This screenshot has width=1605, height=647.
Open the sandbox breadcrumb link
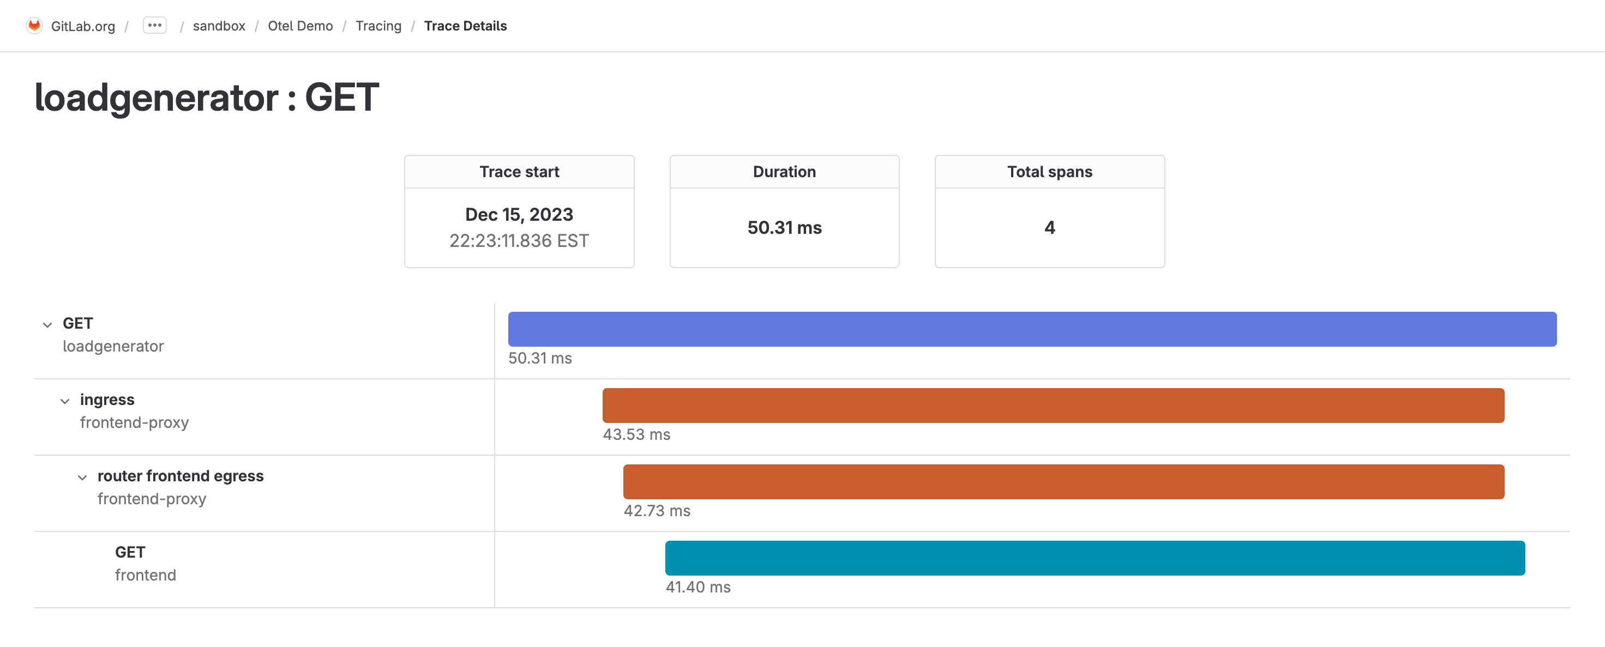pyautogui.click(x=219, y=26)
